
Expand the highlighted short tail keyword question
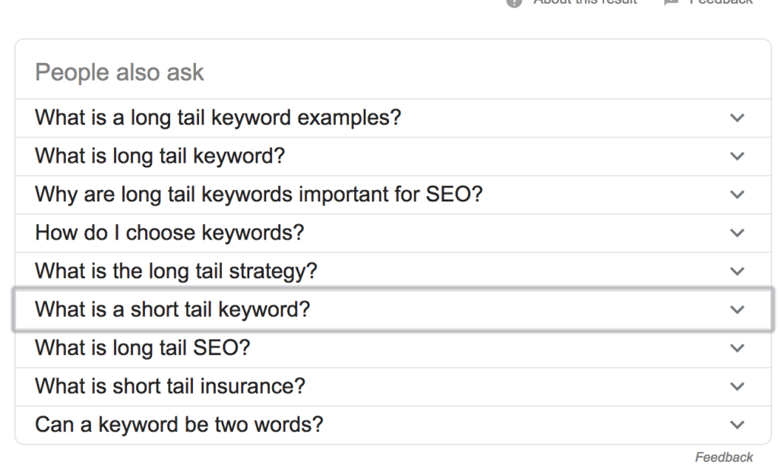click(736, 309)
